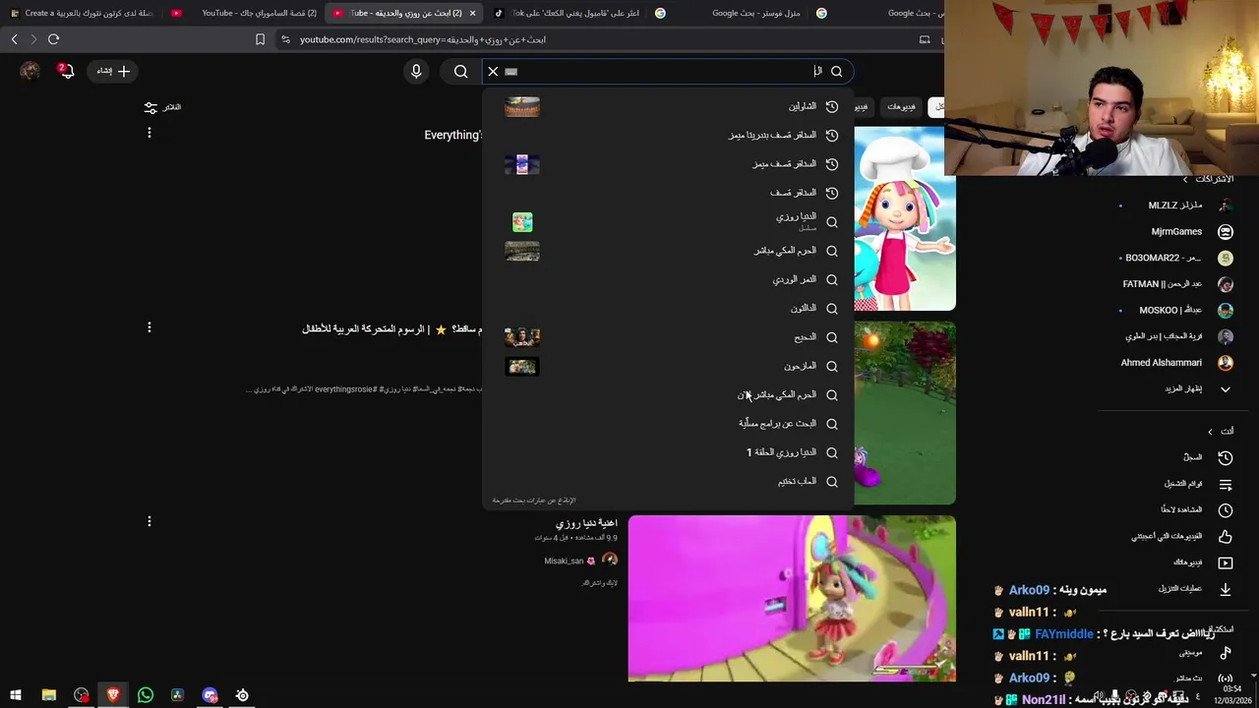The height and width of the screenshot is (708, 1259).
Task: Select the Videos (فيديوهات) filter chip
Action: pyautogui.click(x=901, y=106)
